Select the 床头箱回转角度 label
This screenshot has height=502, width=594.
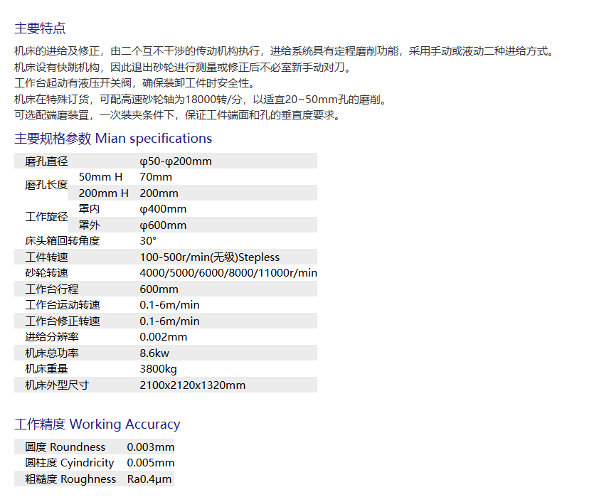tap(63, 241)
